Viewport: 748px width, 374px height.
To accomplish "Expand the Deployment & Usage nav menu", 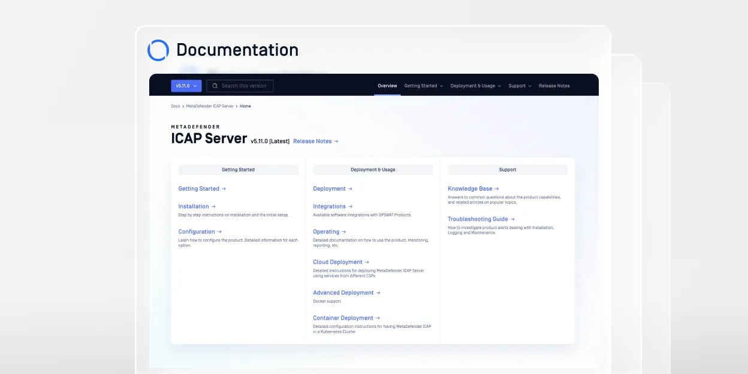I will click(x=475, y=86).
